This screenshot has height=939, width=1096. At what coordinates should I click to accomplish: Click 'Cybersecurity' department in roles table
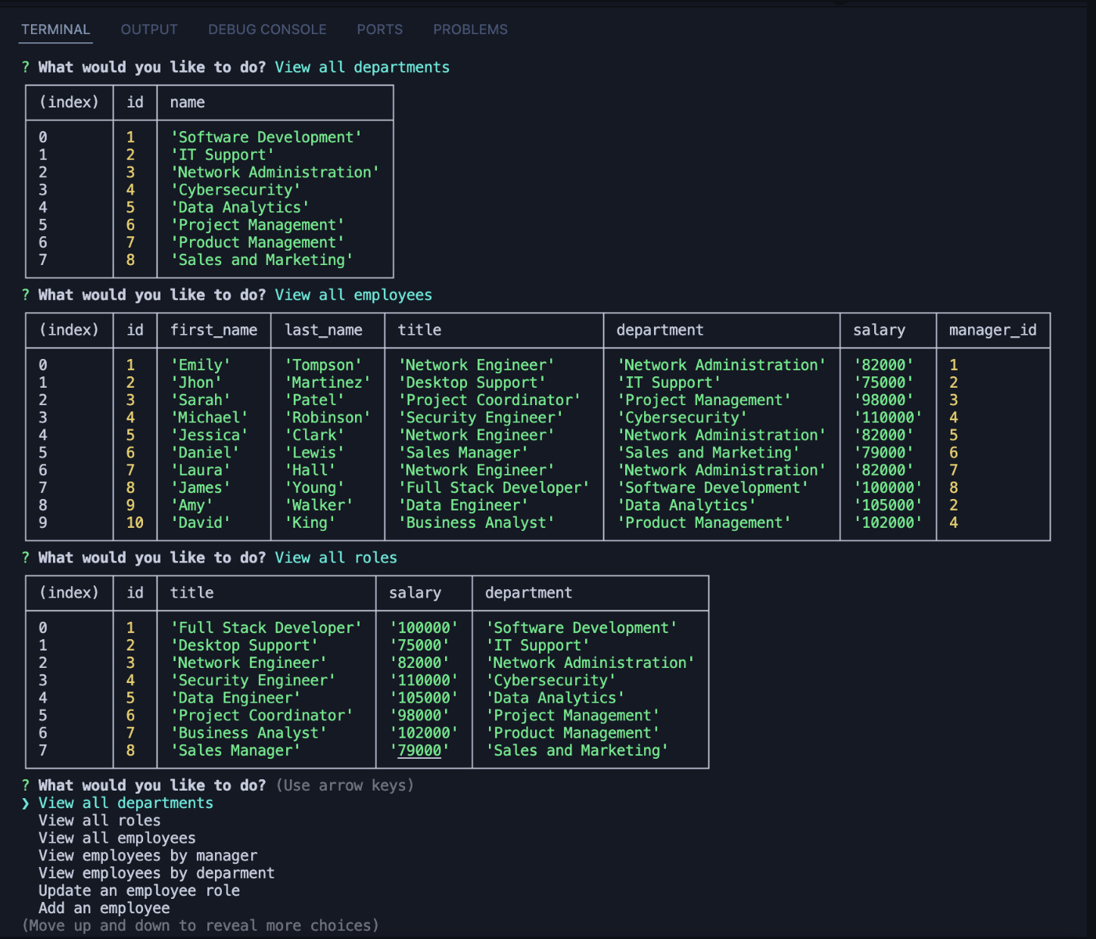point(550,680)
